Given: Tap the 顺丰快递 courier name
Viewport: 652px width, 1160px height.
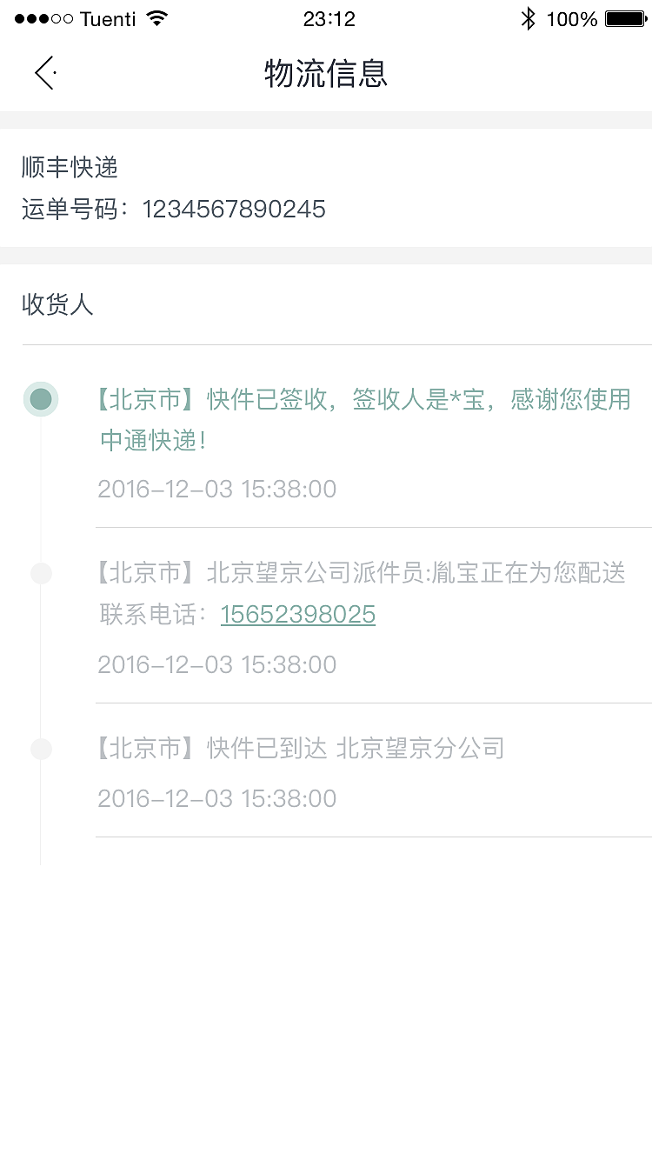Looking at the screenshot, I should pos(70,168).
